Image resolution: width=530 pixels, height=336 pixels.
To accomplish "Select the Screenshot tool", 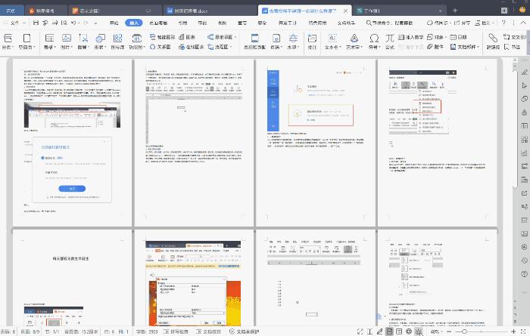I will [83, 42].
